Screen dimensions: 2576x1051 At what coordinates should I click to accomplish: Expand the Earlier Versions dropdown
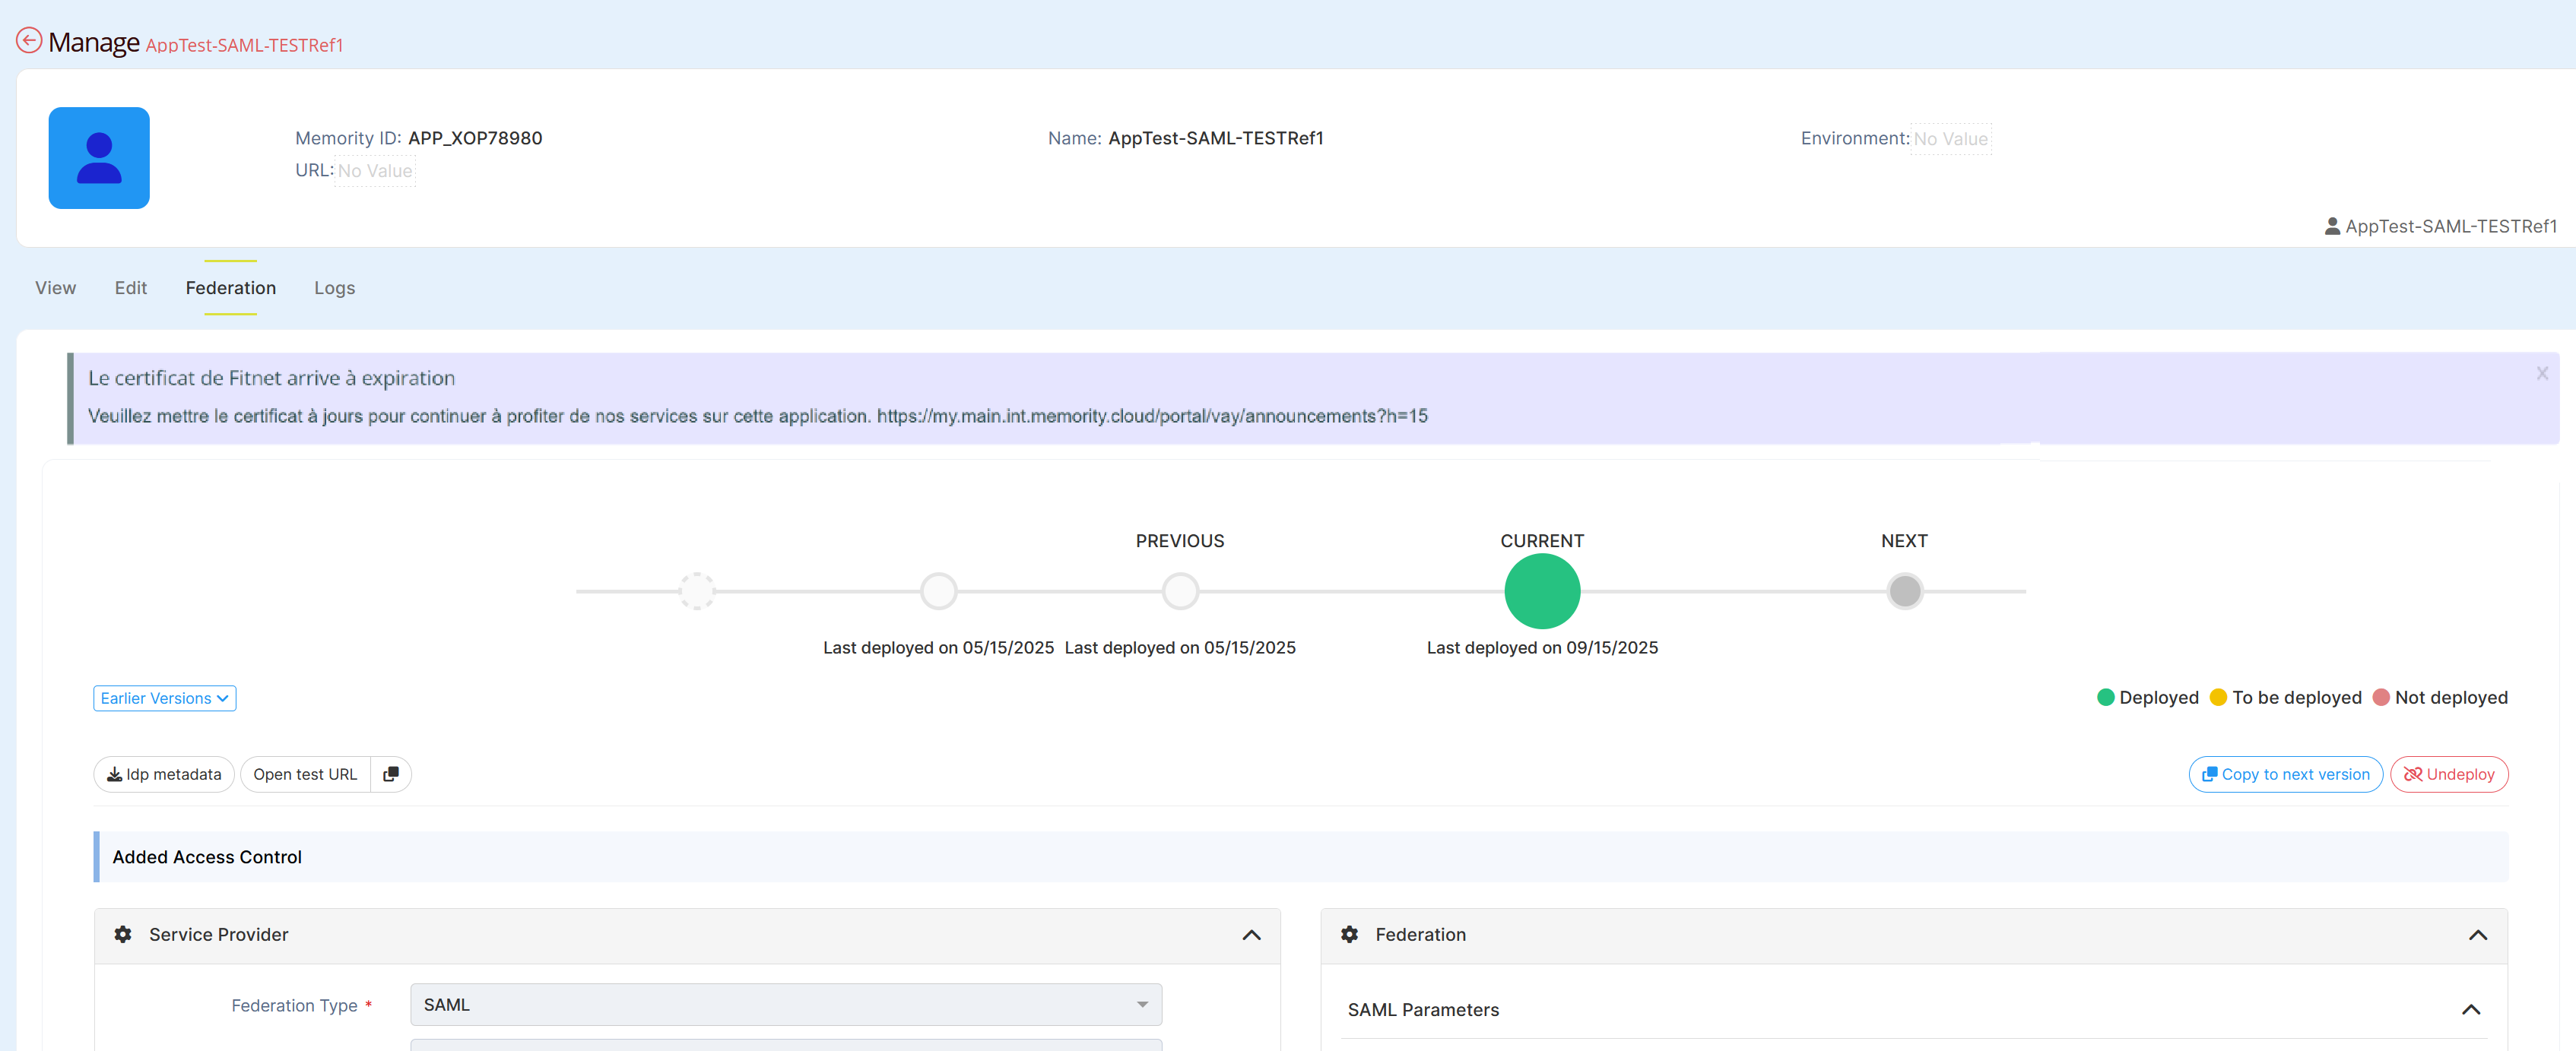(164, 698)
